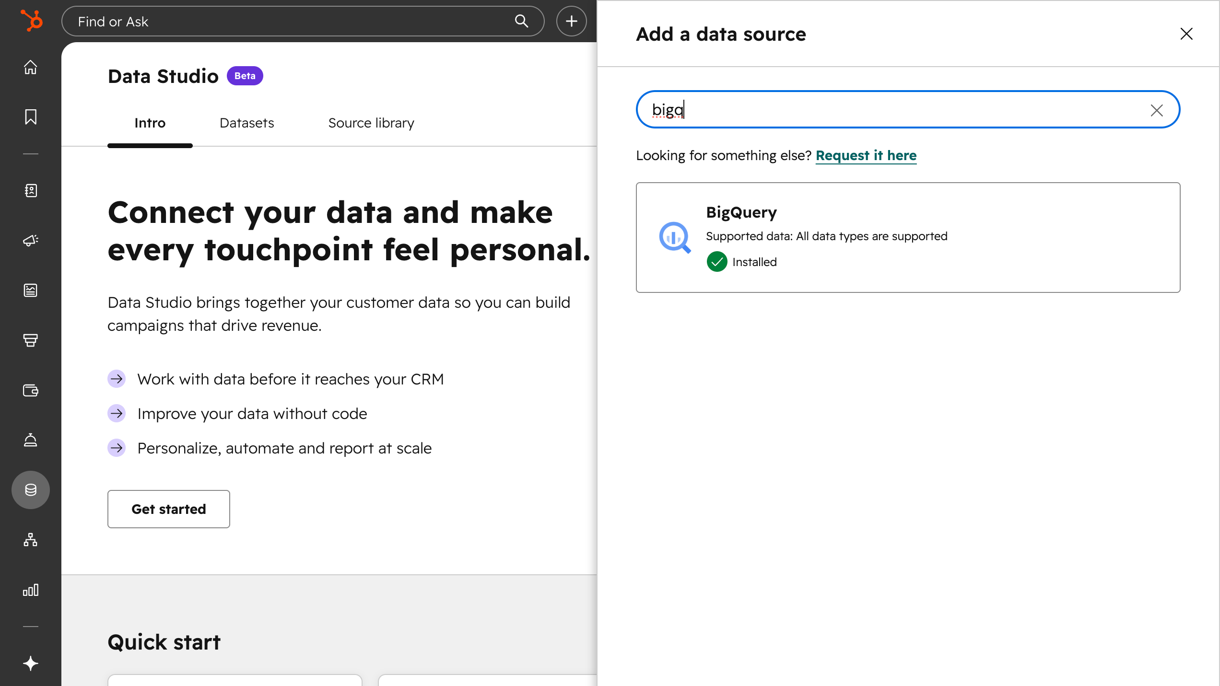Click the plus create button in top bar
The height and width of the screenshot is (686, 1220).
[572, 21]
